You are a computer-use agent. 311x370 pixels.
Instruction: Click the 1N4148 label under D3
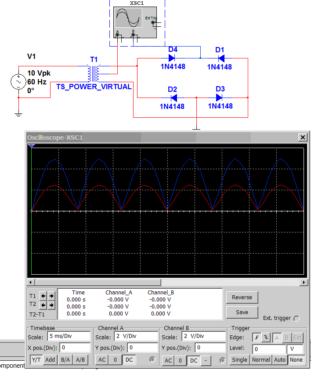[221, 106]
